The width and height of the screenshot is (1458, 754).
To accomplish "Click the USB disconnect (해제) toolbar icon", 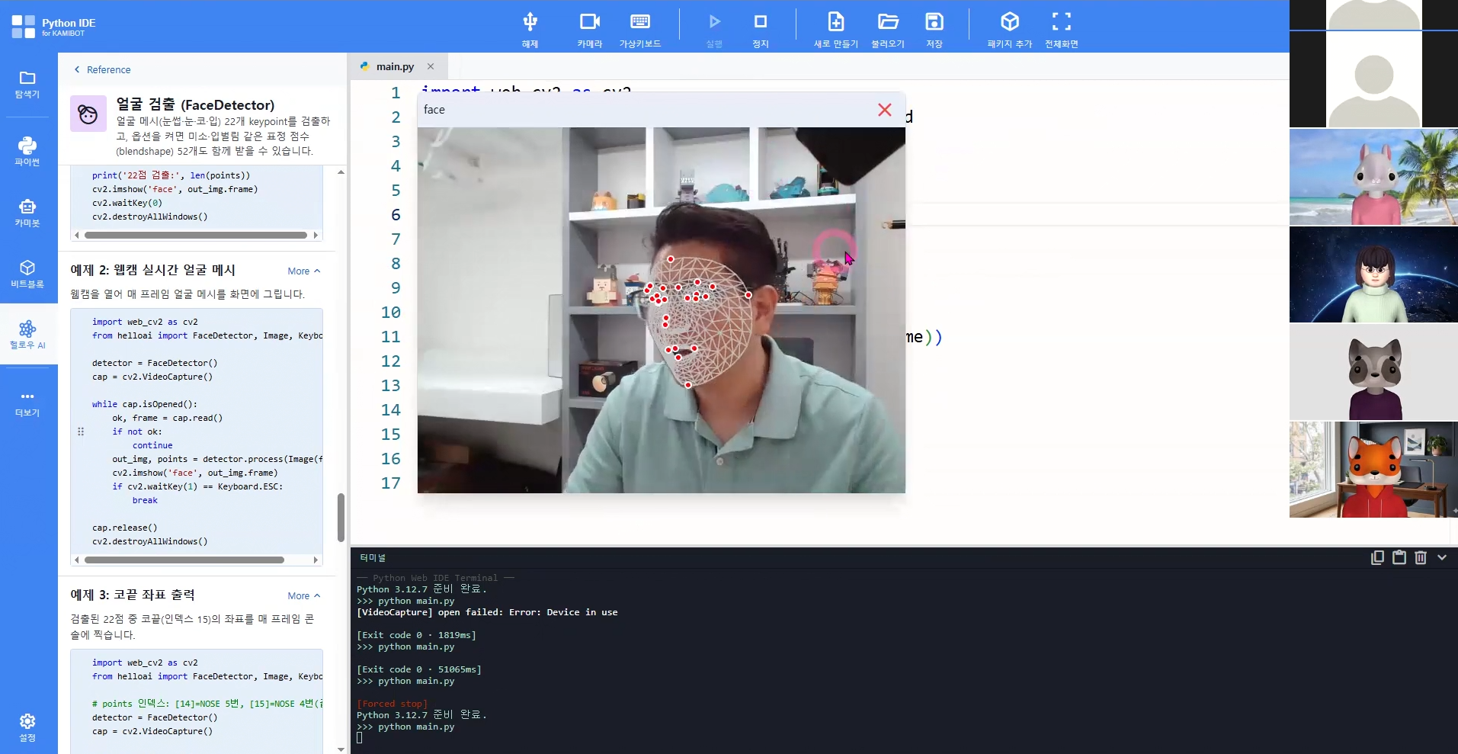I will (530, 30).
